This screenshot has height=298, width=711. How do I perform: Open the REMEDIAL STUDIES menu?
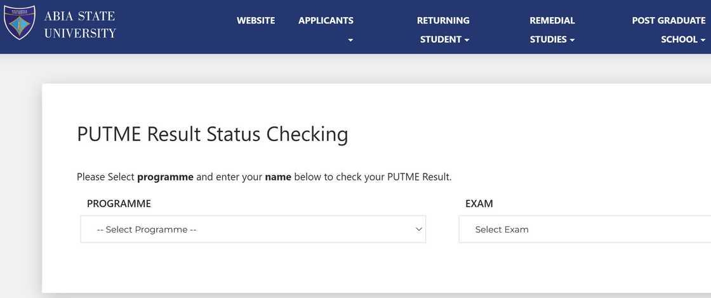point(552,29)
